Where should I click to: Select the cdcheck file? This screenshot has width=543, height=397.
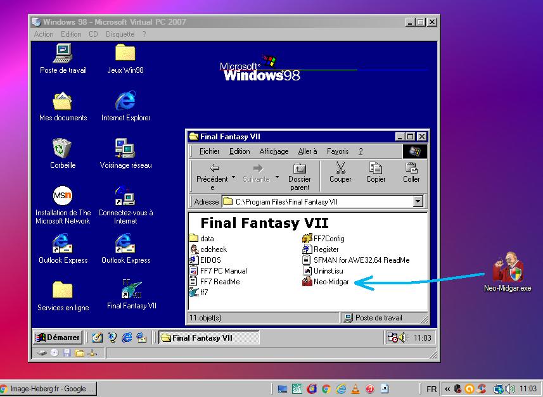208,249
